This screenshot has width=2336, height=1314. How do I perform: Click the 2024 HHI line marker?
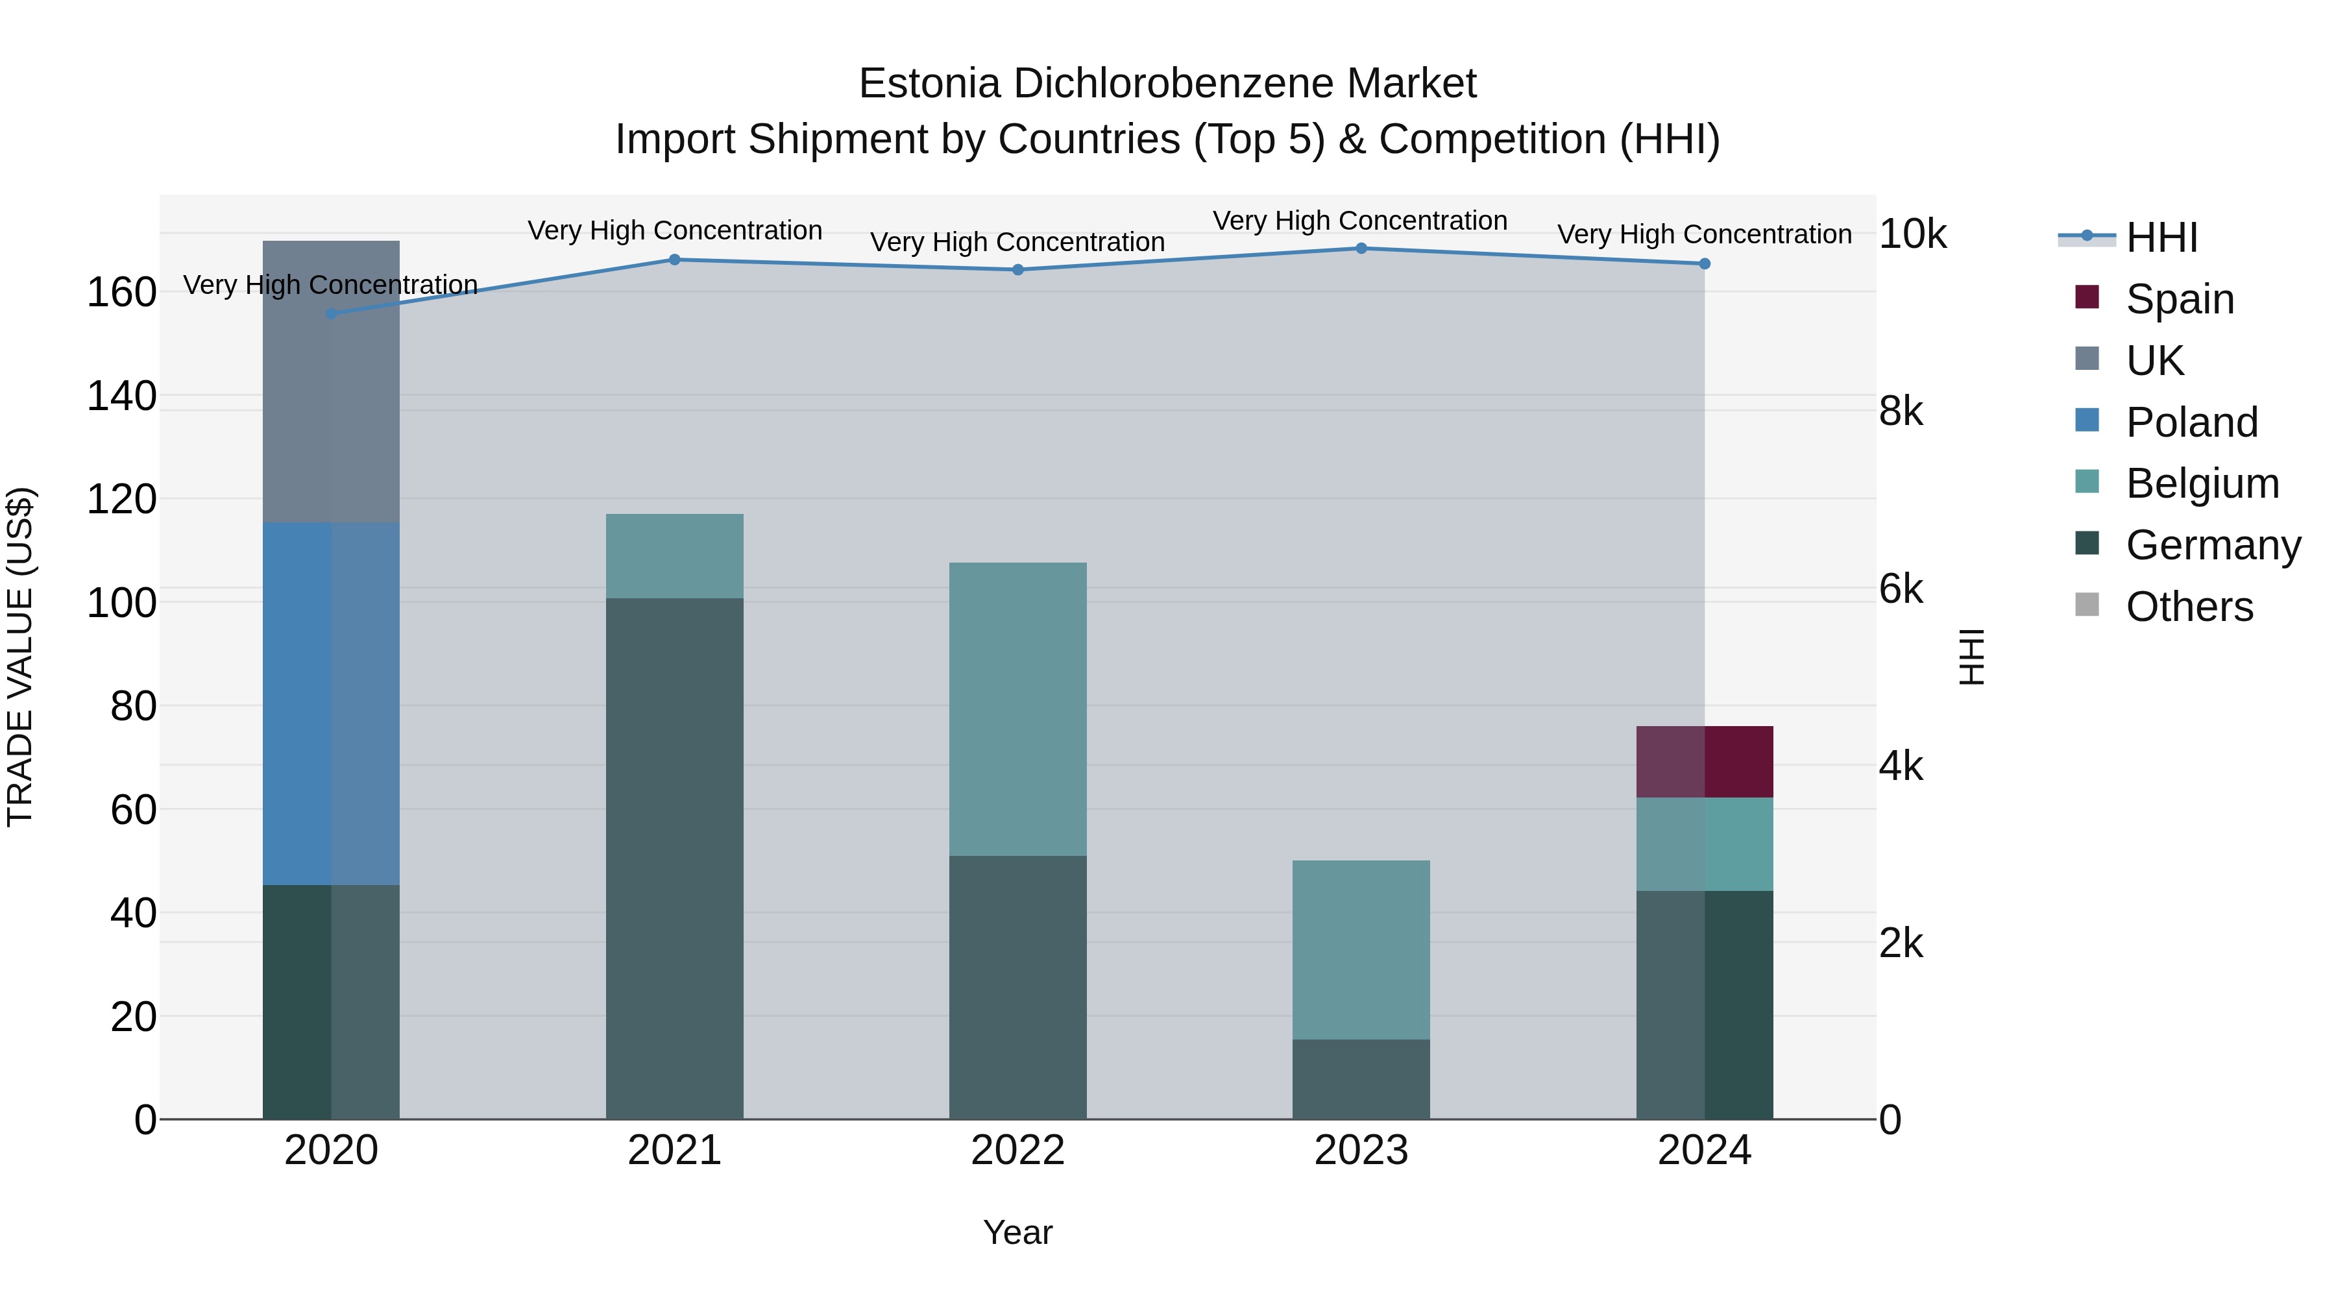[1705, 264]
